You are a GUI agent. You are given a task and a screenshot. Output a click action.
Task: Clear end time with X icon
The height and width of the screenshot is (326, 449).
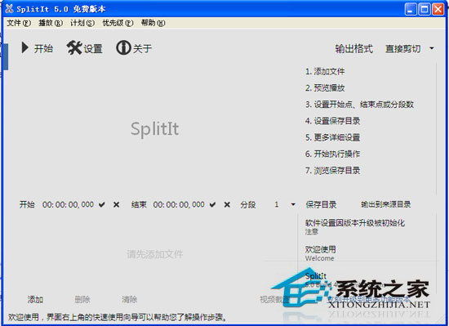[227, 204]
